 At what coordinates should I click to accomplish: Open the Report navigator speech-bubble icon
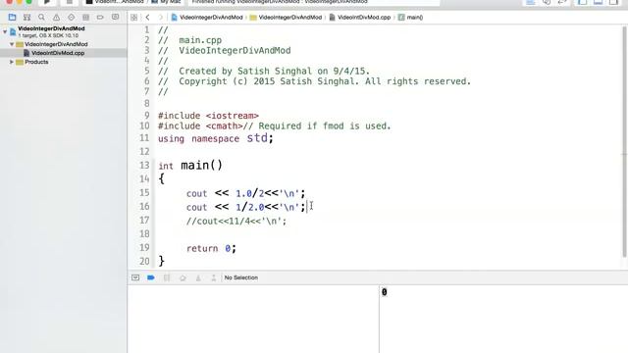(x=116, y=18)
